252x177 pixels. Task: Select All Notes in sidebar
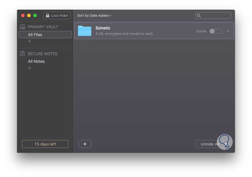36,61
